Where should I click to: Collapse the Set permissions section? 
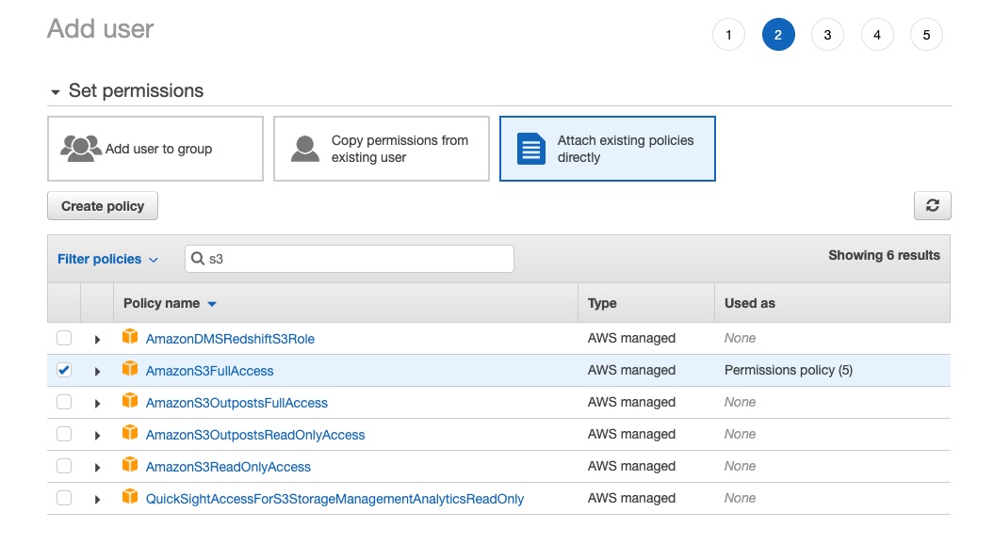(x=56, y=92)
